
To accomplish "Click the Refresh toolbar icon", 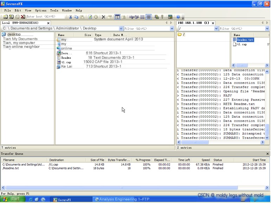I will click(90, 17).
